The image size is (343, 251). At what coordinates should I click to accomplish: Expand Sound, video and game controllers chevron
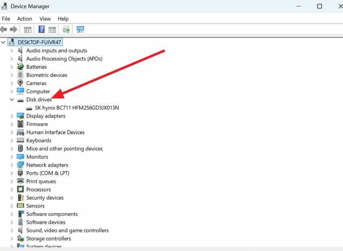(x=12, y=230)
